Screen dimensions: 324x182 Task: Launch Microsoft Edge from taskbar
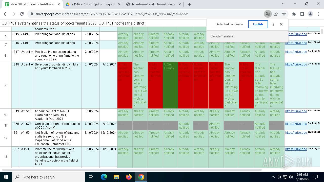tap(104, 177)
